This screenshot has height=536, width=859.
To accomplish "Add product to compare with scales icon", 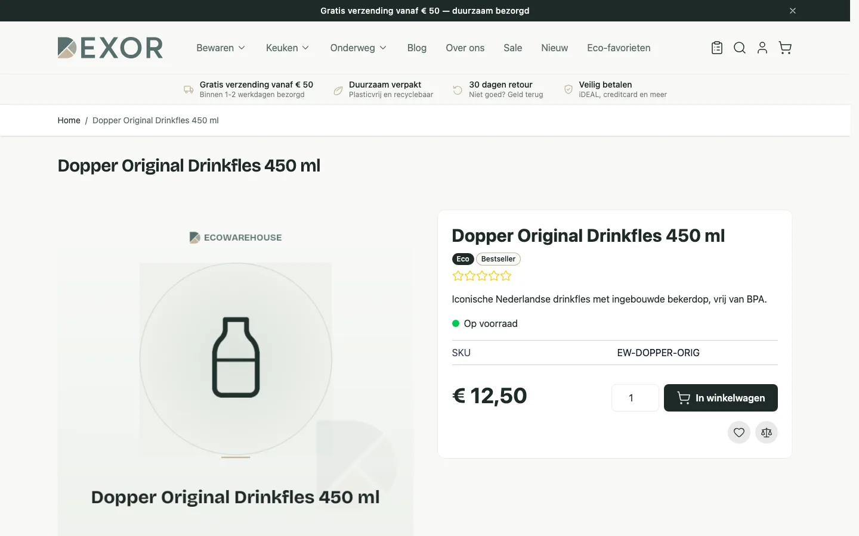I will pos(767,432).
